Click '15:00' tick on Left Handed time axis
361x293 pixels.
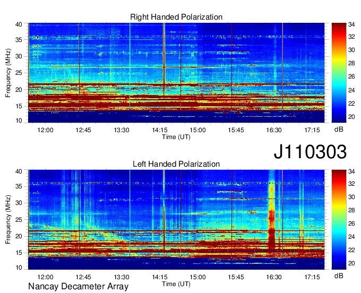point(198,277)
